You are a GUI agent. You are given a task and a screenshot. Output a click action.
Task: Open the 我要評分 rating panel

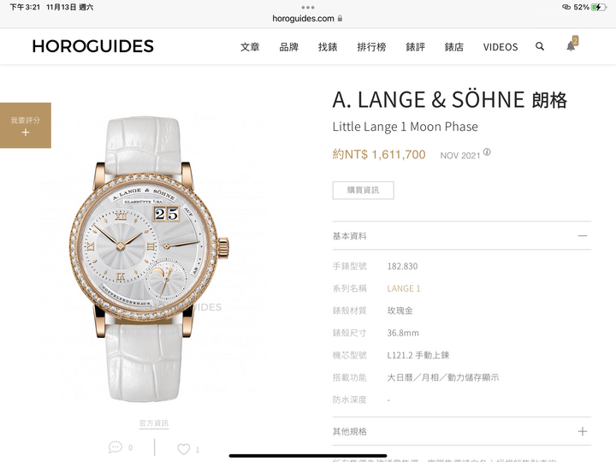(x=26, y=125)
